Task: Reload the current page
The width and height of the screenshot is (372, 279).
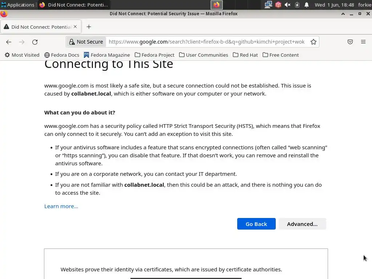Action: (35, 42)
